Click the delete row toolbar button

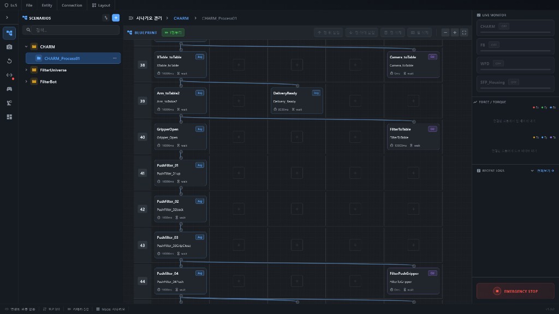point(393,33)
